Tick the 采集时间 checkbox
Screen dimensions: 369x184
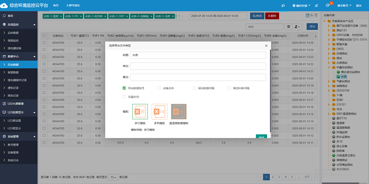124,97
